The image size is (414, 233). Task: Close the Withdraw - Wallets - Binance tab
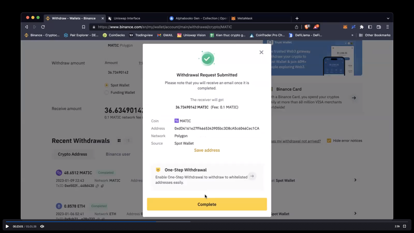(103, 18)
